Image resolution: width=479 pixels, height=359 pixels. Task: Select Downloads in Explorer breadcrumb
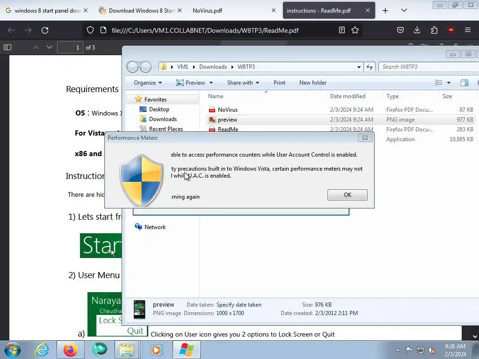(x=213, y=67)
